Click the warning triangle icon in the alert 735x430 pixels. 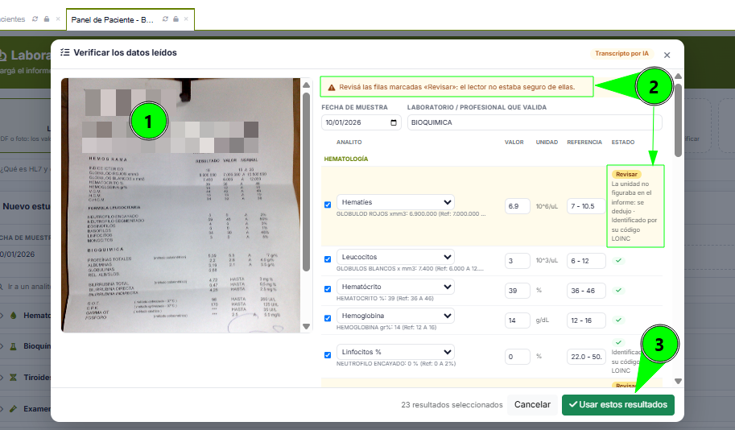pos(332,87)
